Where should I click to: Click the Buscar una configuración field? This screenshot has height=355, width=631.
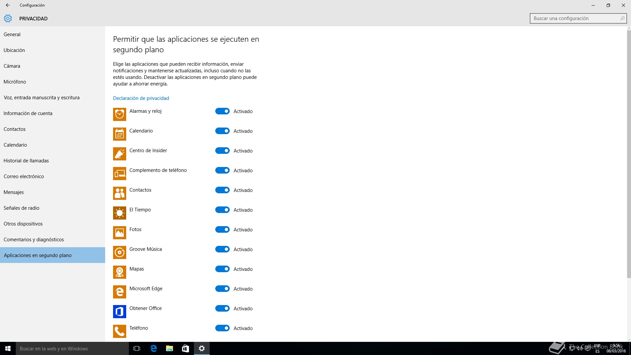coord(578,18)
